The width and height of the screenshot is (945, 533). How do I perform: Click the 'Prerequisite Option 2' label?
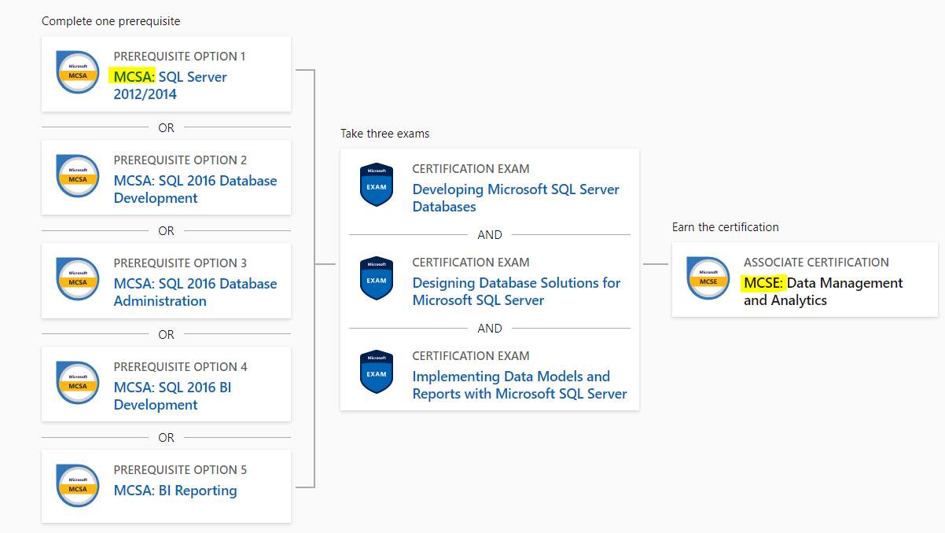[181, 160]
